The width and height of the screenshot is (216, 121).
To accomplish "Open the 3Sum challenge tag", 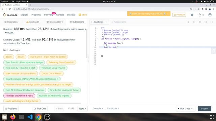I will click(x=9, y=57).
